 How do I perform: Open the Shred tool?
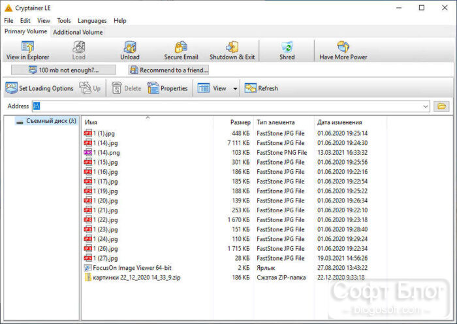click(287, 46)
